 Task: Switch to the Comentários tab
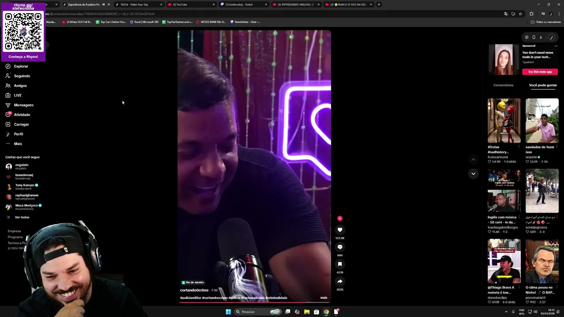pos(503,85)
